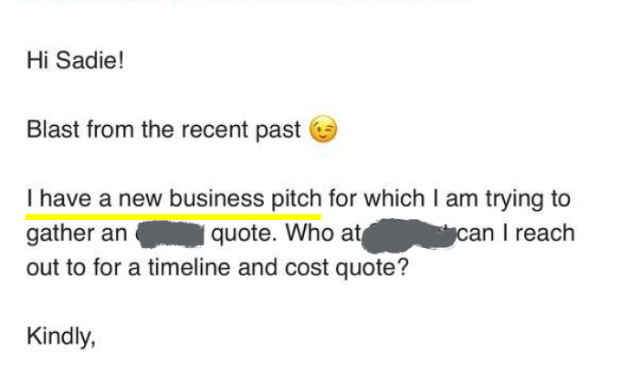This screenshot has width=641, height=385.
Task: Click the "Hi Sadie!" greeting line
Action: click(75, 65)
